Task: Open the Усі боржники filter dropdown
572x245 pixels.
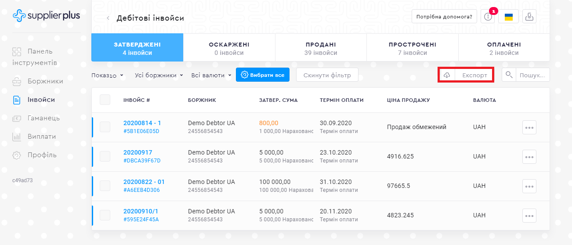Action: 159,75
